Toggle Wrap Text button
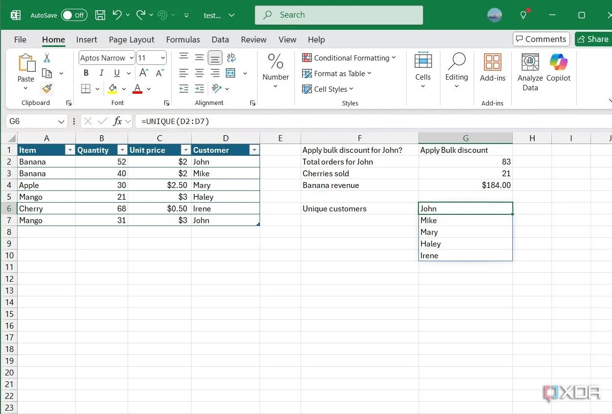Image resolution: width=612 pixels, height=414 pixels. 231,58
